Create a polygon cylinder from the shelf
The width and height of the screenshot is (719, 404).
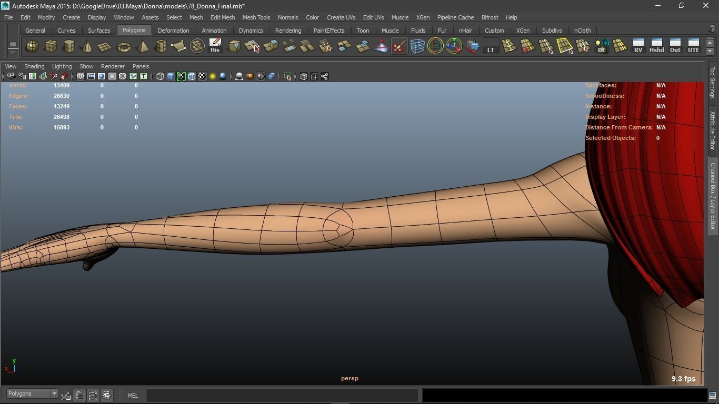coord(68,46)
